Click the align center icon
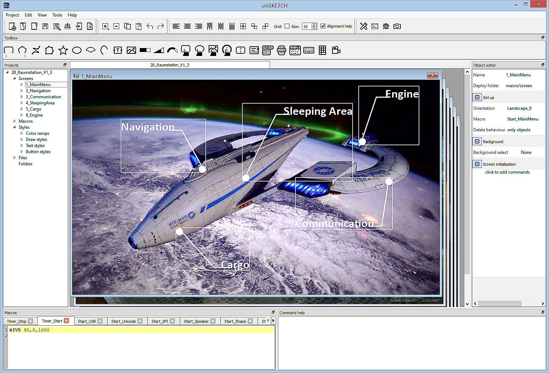This screenshot has height=373, width=549. [x=187, y=26]
